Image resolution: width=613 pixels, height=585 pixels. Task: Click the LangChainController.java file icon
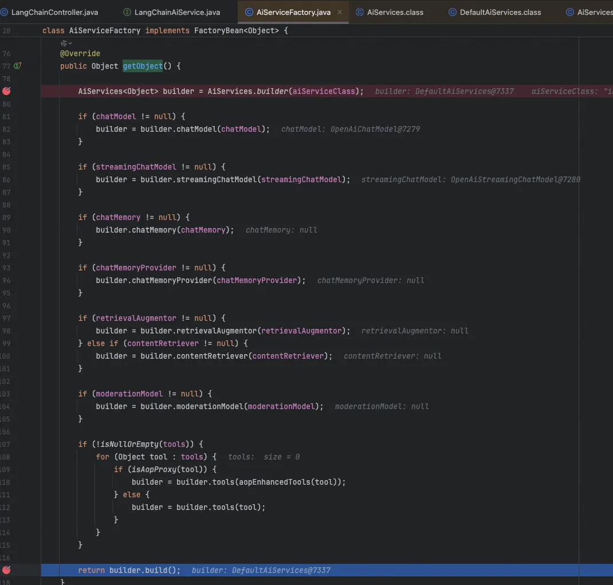click(4, 12)
